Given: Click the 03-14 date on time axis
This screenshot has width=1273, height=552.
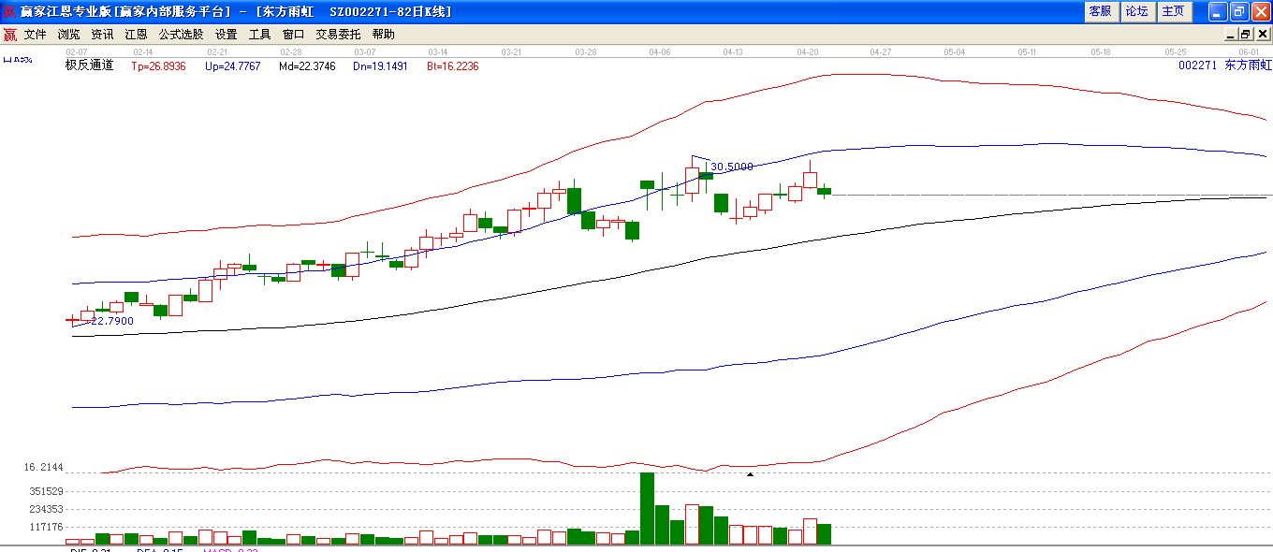Looking at the screenshot, I should [438, 52].
